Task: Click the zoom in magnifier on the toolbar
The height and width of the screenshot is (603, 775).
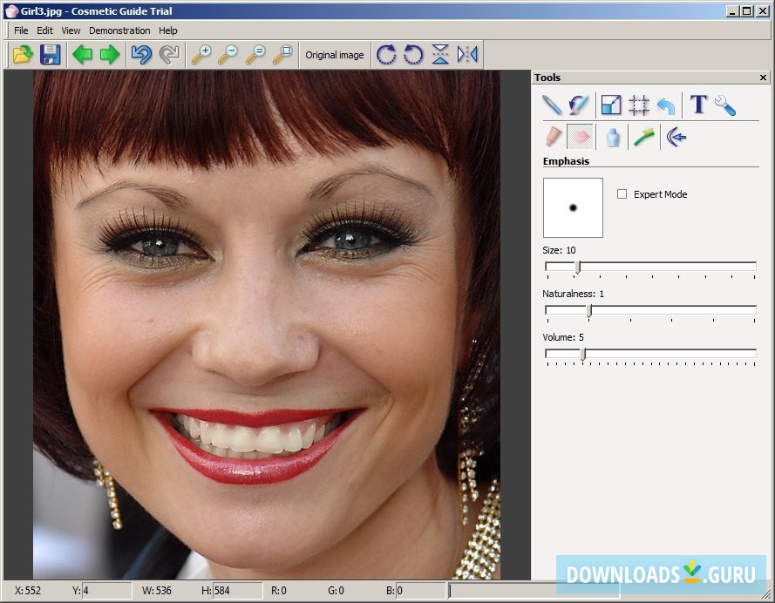Action: [x=203, y=54]
